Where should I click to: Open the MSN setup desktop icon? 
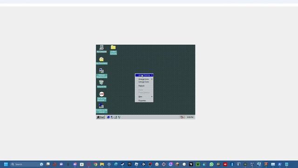(102, 97)
